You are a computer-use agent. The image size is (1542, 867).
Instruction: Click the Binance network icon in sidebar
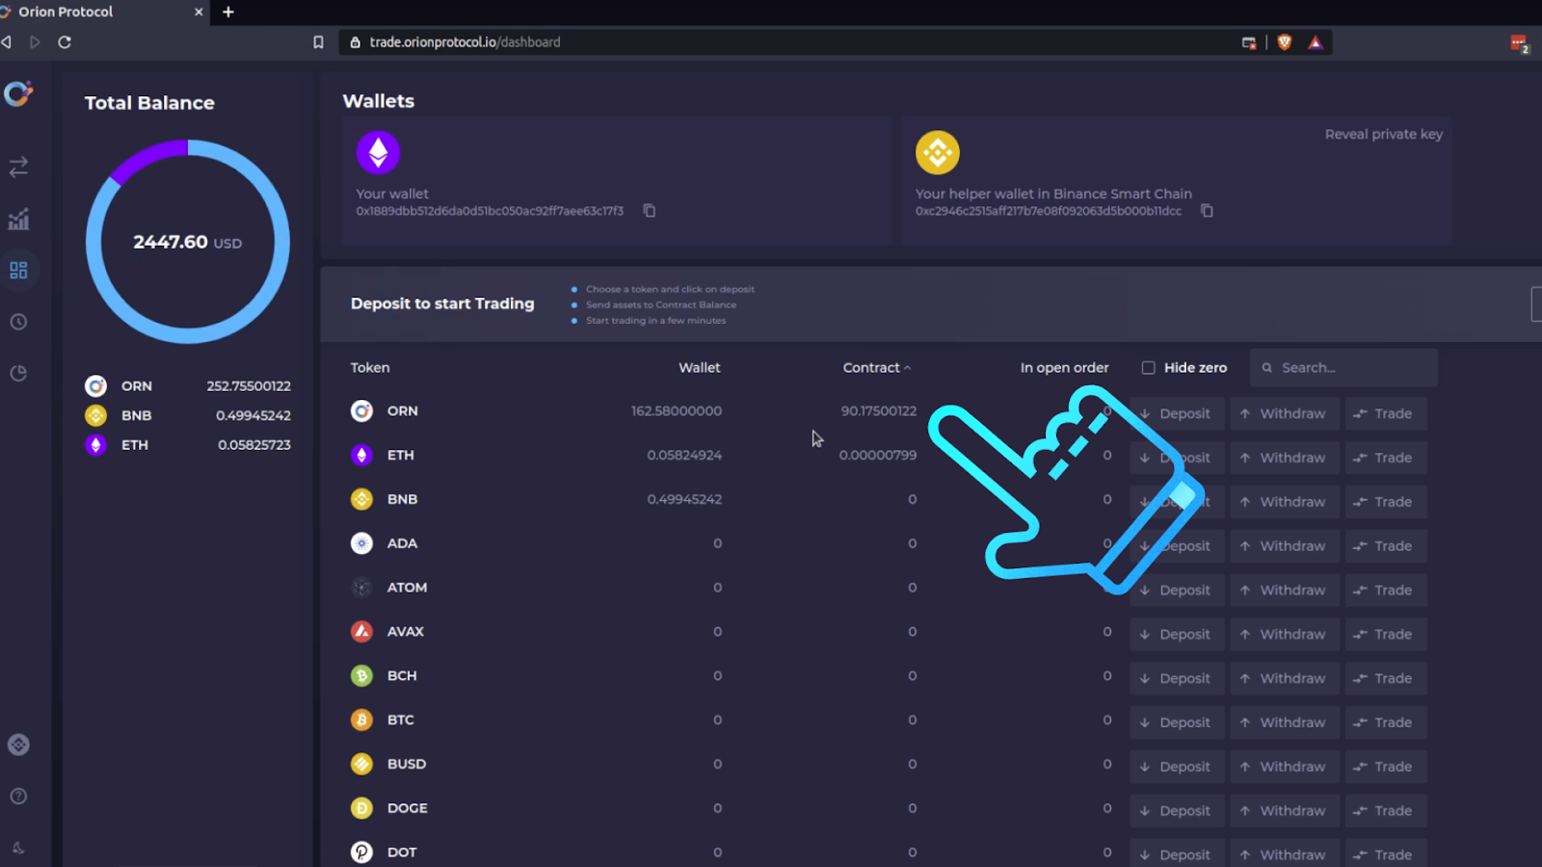click(x=18, y=745)
